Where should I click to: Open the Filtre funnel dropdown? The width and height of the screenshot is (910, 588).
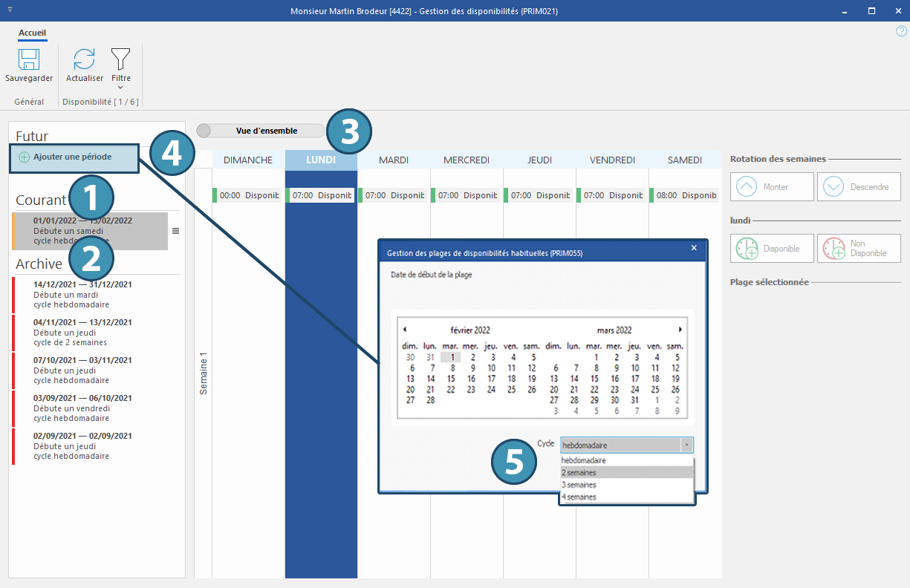tap(120, 61)
